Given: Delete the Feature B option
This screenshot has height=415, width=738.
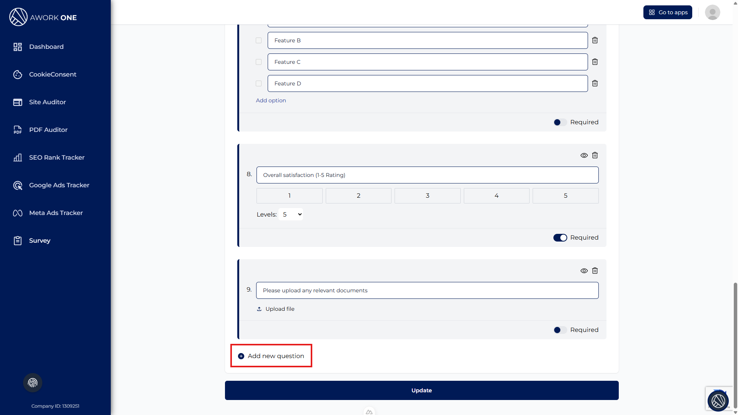Looking at the screenshot, I should tap(595, 40).
